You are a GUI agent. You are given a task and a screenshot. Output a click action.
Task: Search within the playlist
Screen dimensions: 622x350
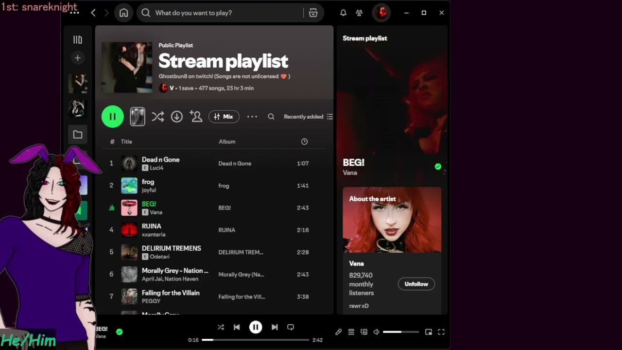coord(271,117)
